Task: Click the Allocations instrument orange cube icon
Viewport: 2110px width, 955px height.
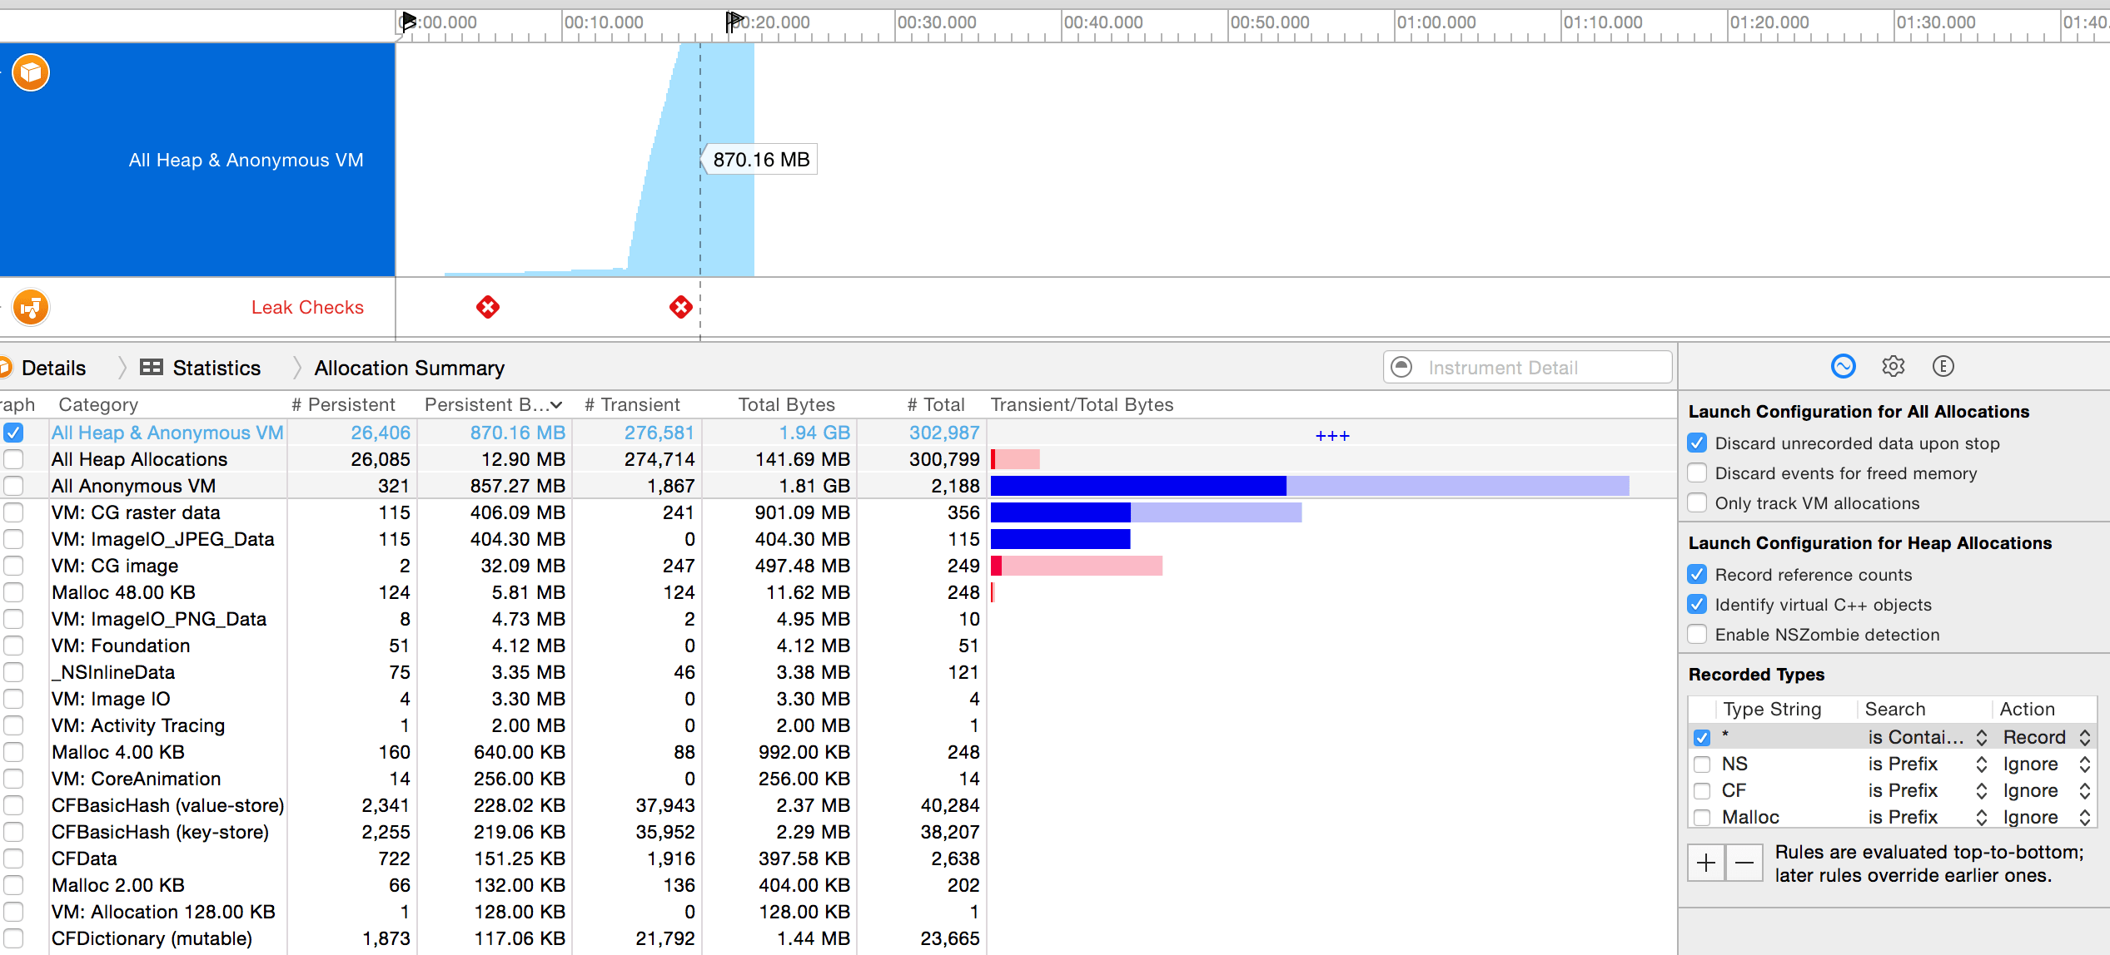Action: 31,73
